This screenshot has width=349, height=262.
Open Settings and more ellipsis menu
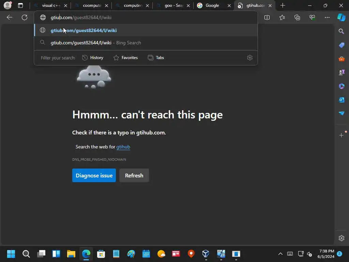coord(327,17)
